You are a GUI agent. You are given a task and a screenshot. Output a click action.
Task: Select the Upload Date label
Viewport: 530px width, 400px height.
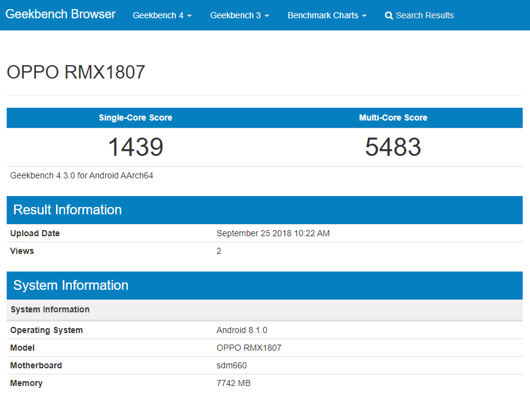35,233
